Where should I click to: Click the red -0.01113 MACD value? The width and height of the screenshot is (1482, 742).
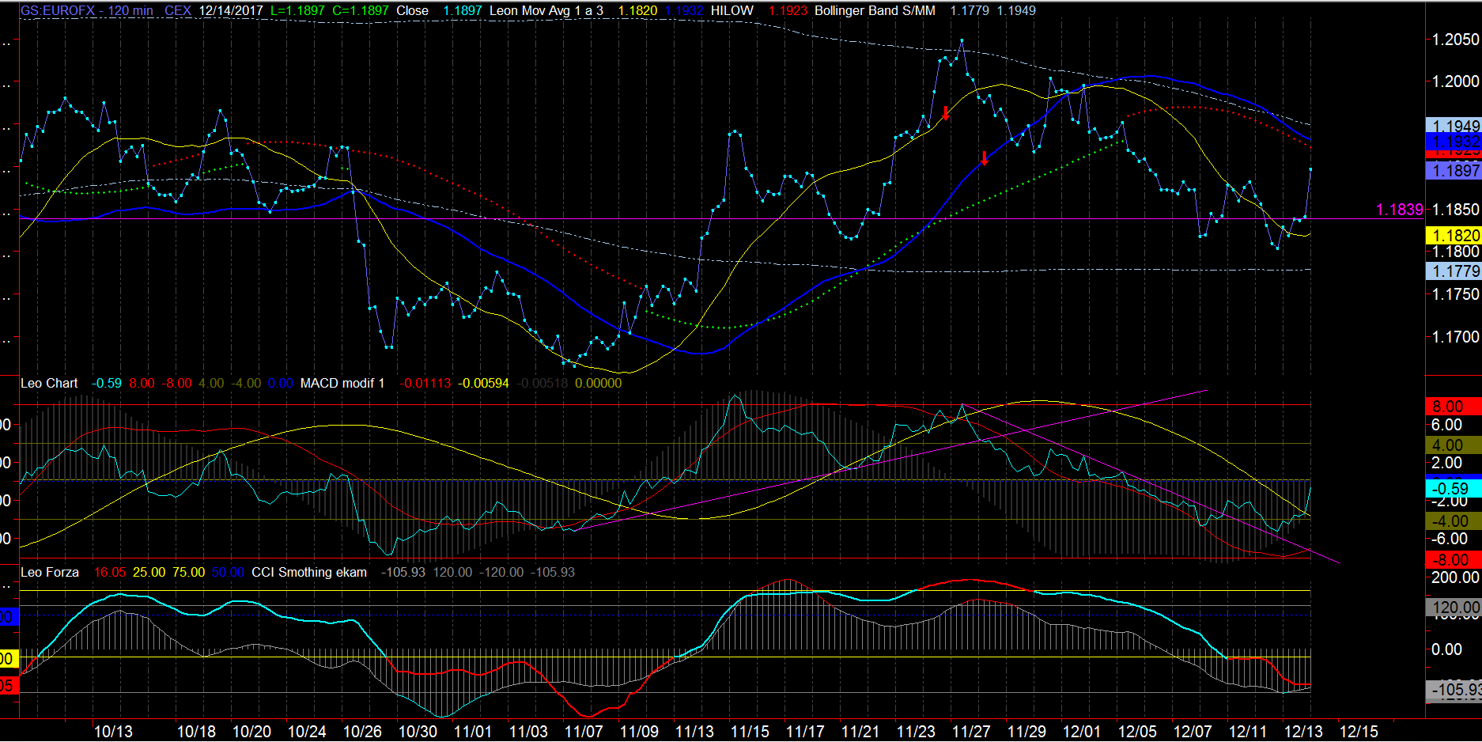coord(425,383)
